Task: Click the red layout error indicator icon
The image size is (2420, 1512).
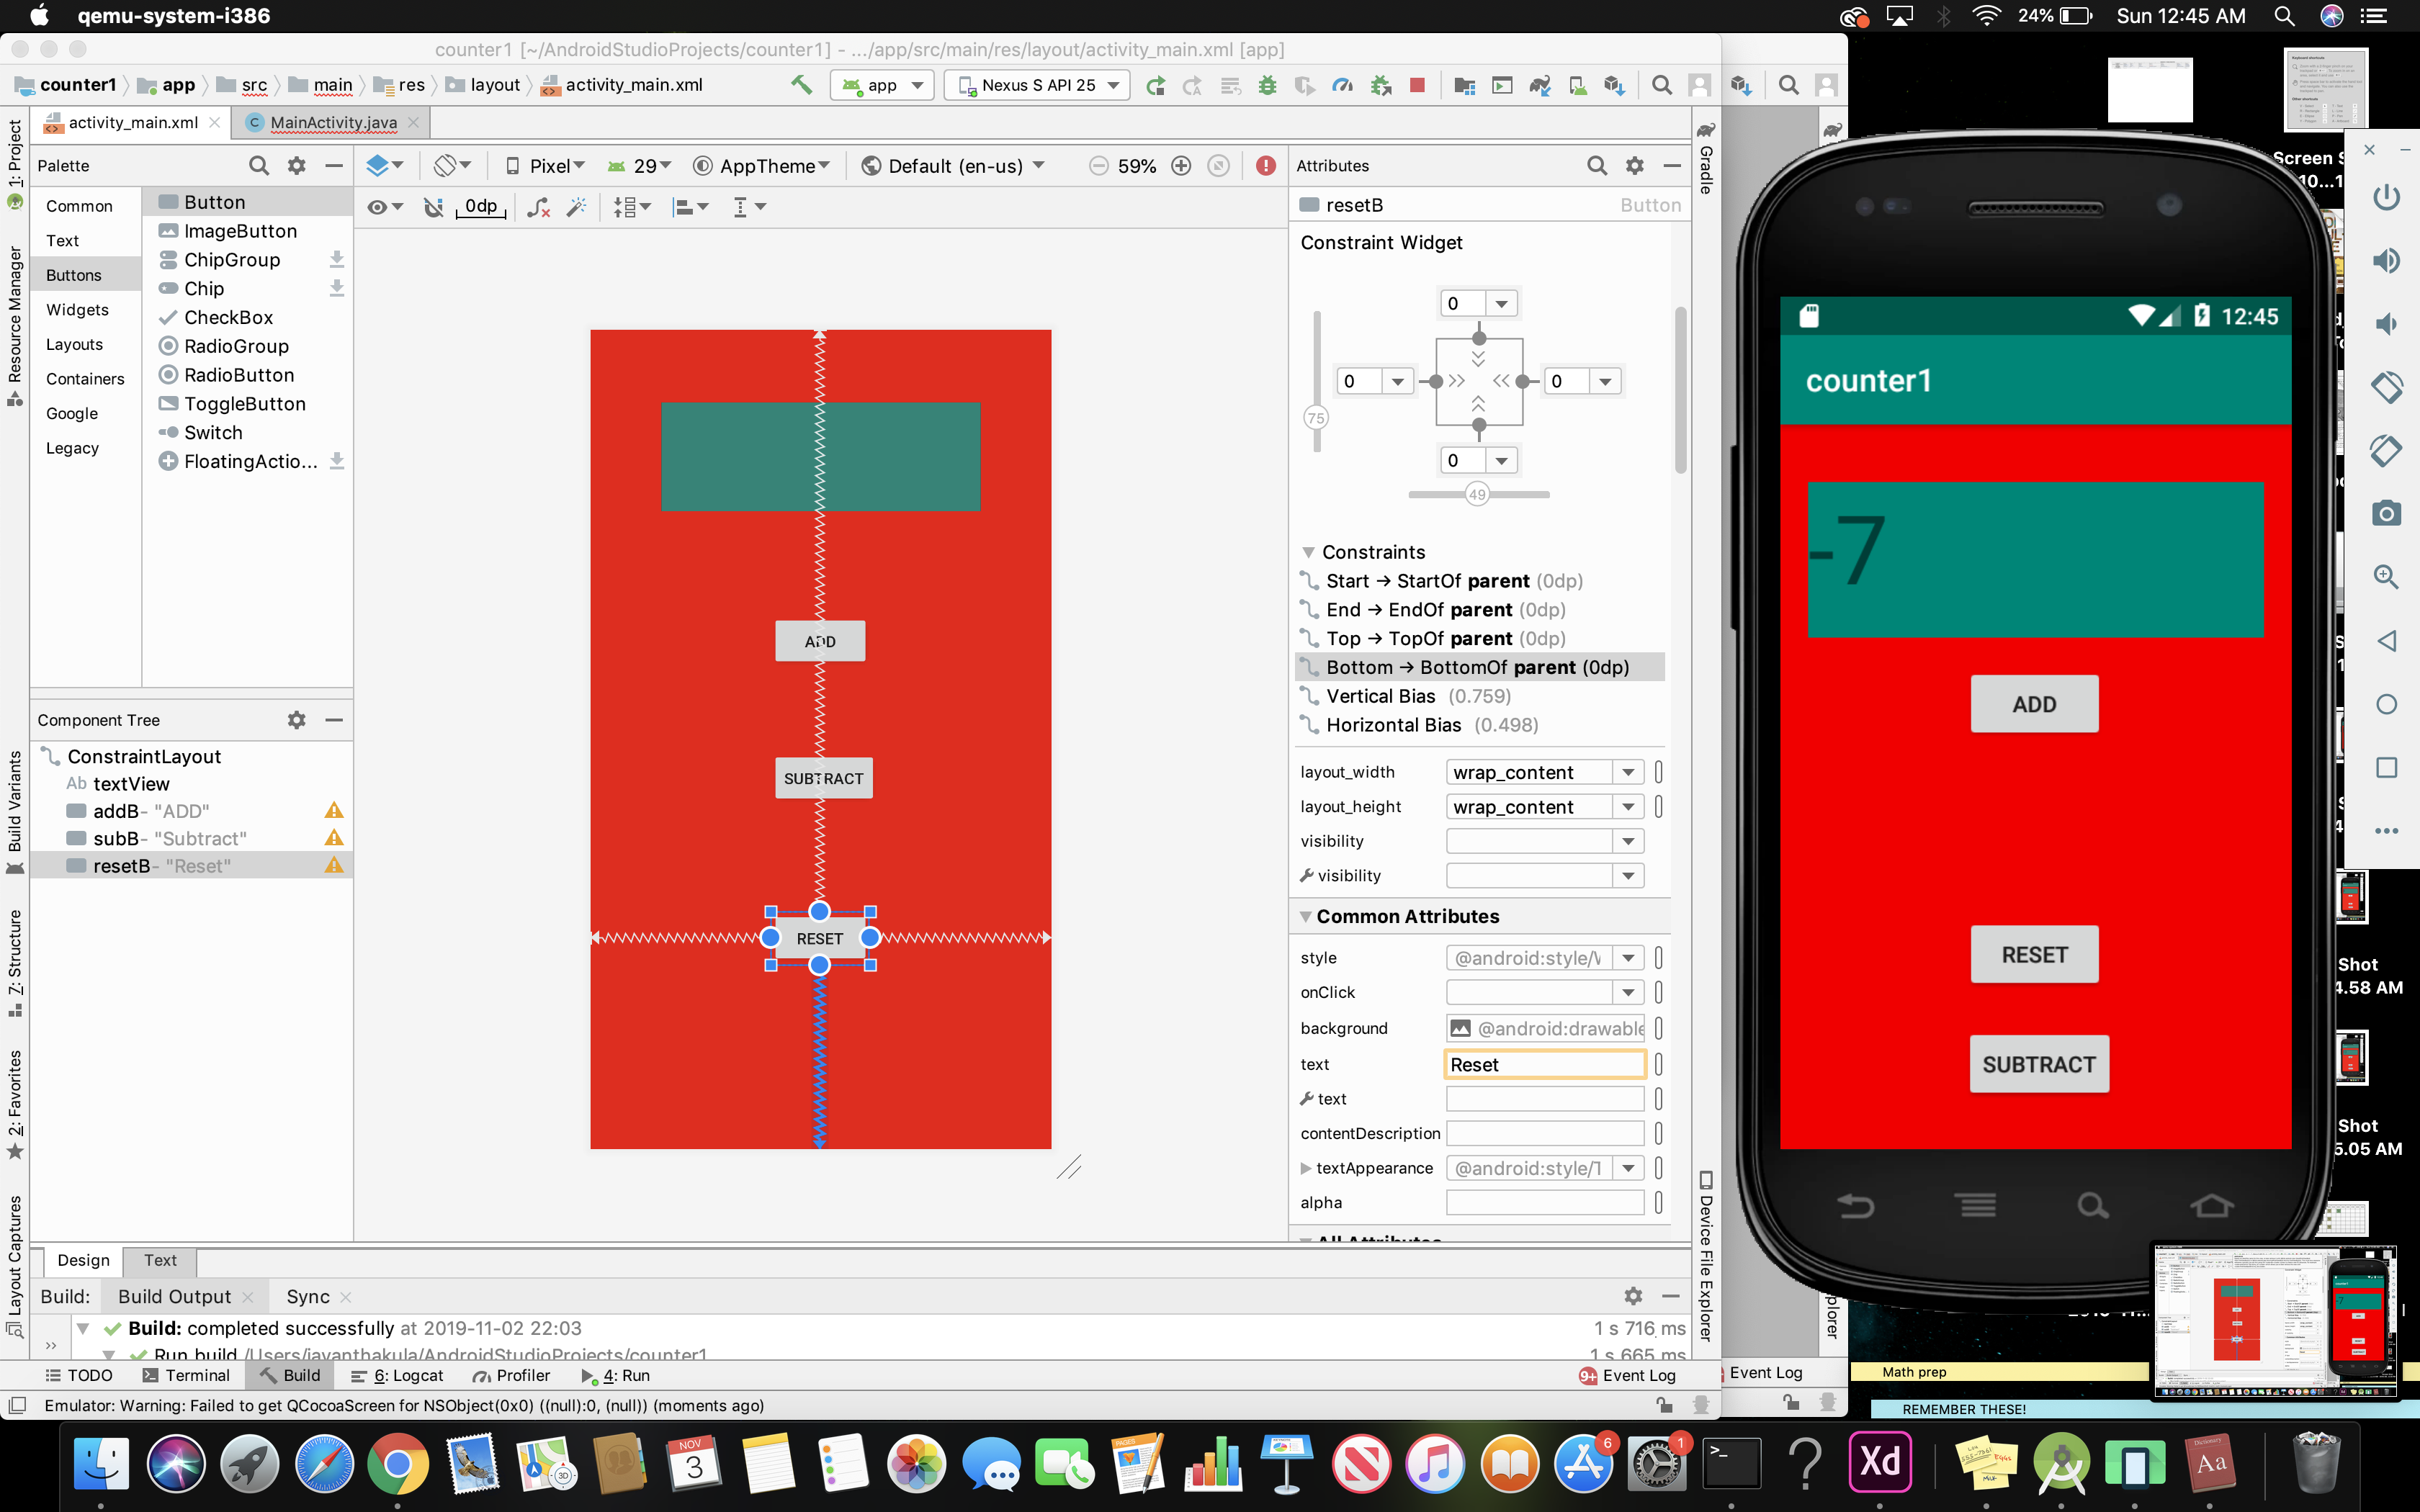Action: coord(1266,166)
